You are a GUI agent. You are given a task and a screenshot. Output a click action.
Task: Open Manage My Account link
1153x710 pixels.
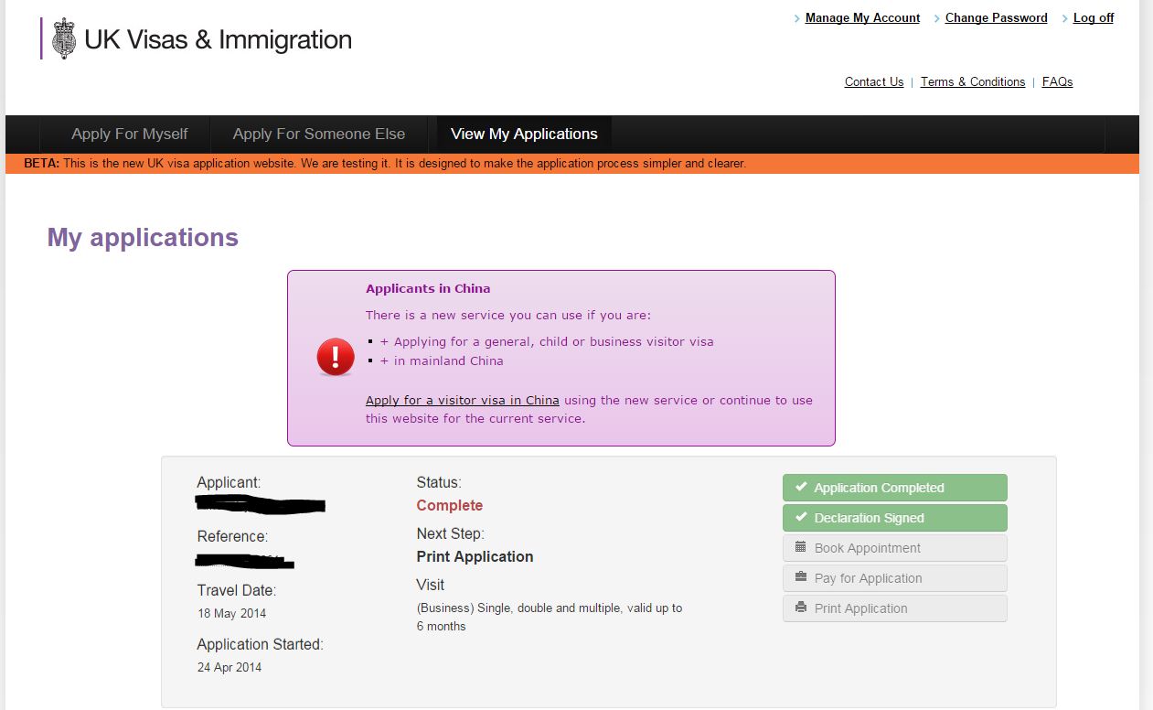[862, 17]
